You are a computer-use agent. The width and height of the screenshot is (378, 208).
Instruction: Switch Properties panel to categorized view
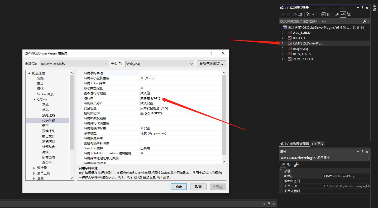283,164
